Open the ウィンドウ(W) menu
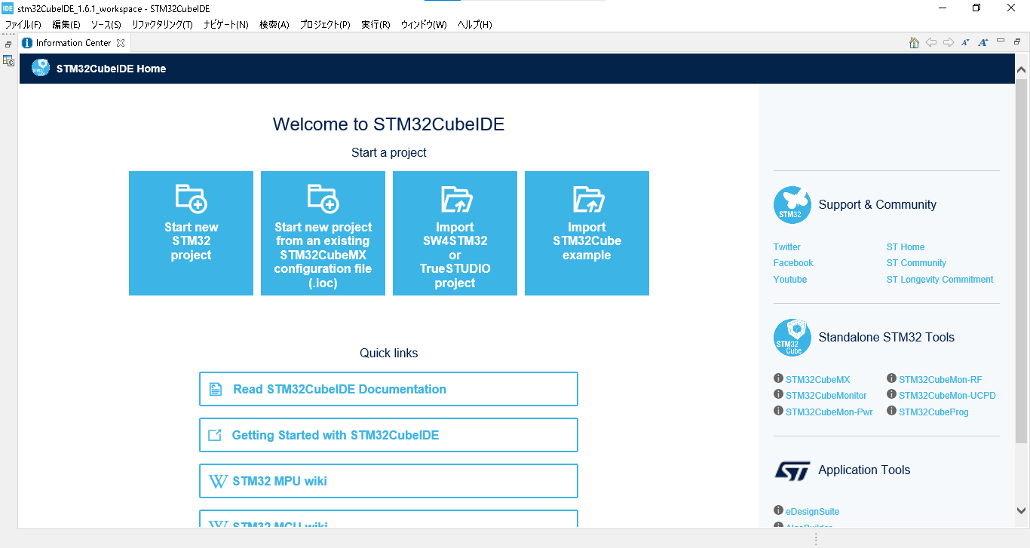 point(424,25)
